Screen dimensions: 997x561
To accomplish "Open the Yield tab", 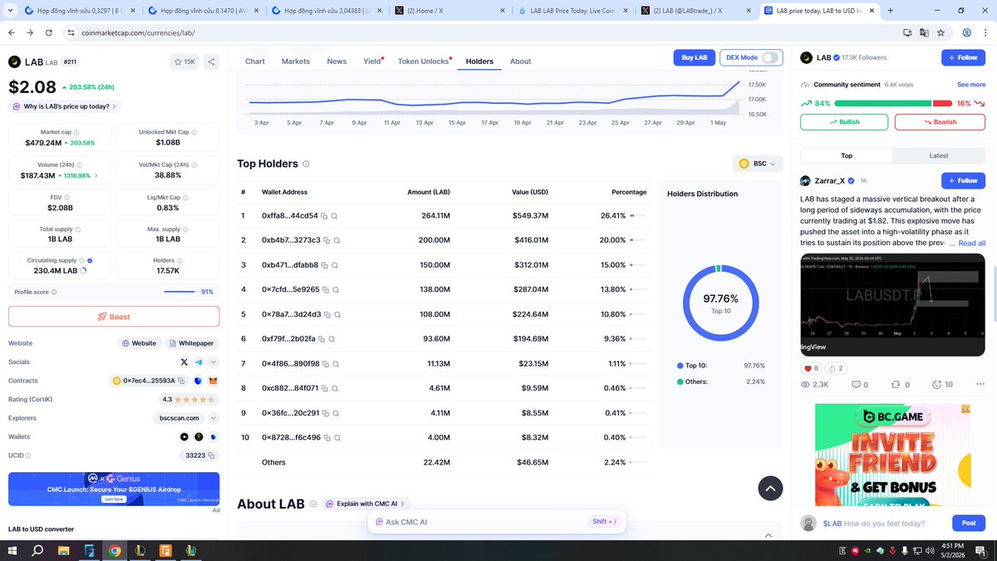I will coord(372,62).
